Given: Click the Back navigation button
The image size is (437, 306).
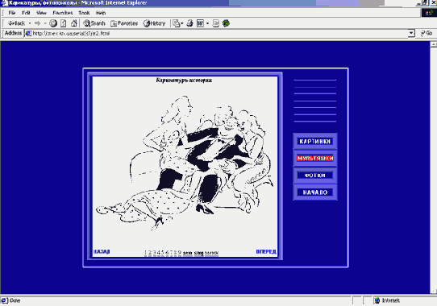Looking at the screenshot, I should pyautogui.click(x=16, y=23).
